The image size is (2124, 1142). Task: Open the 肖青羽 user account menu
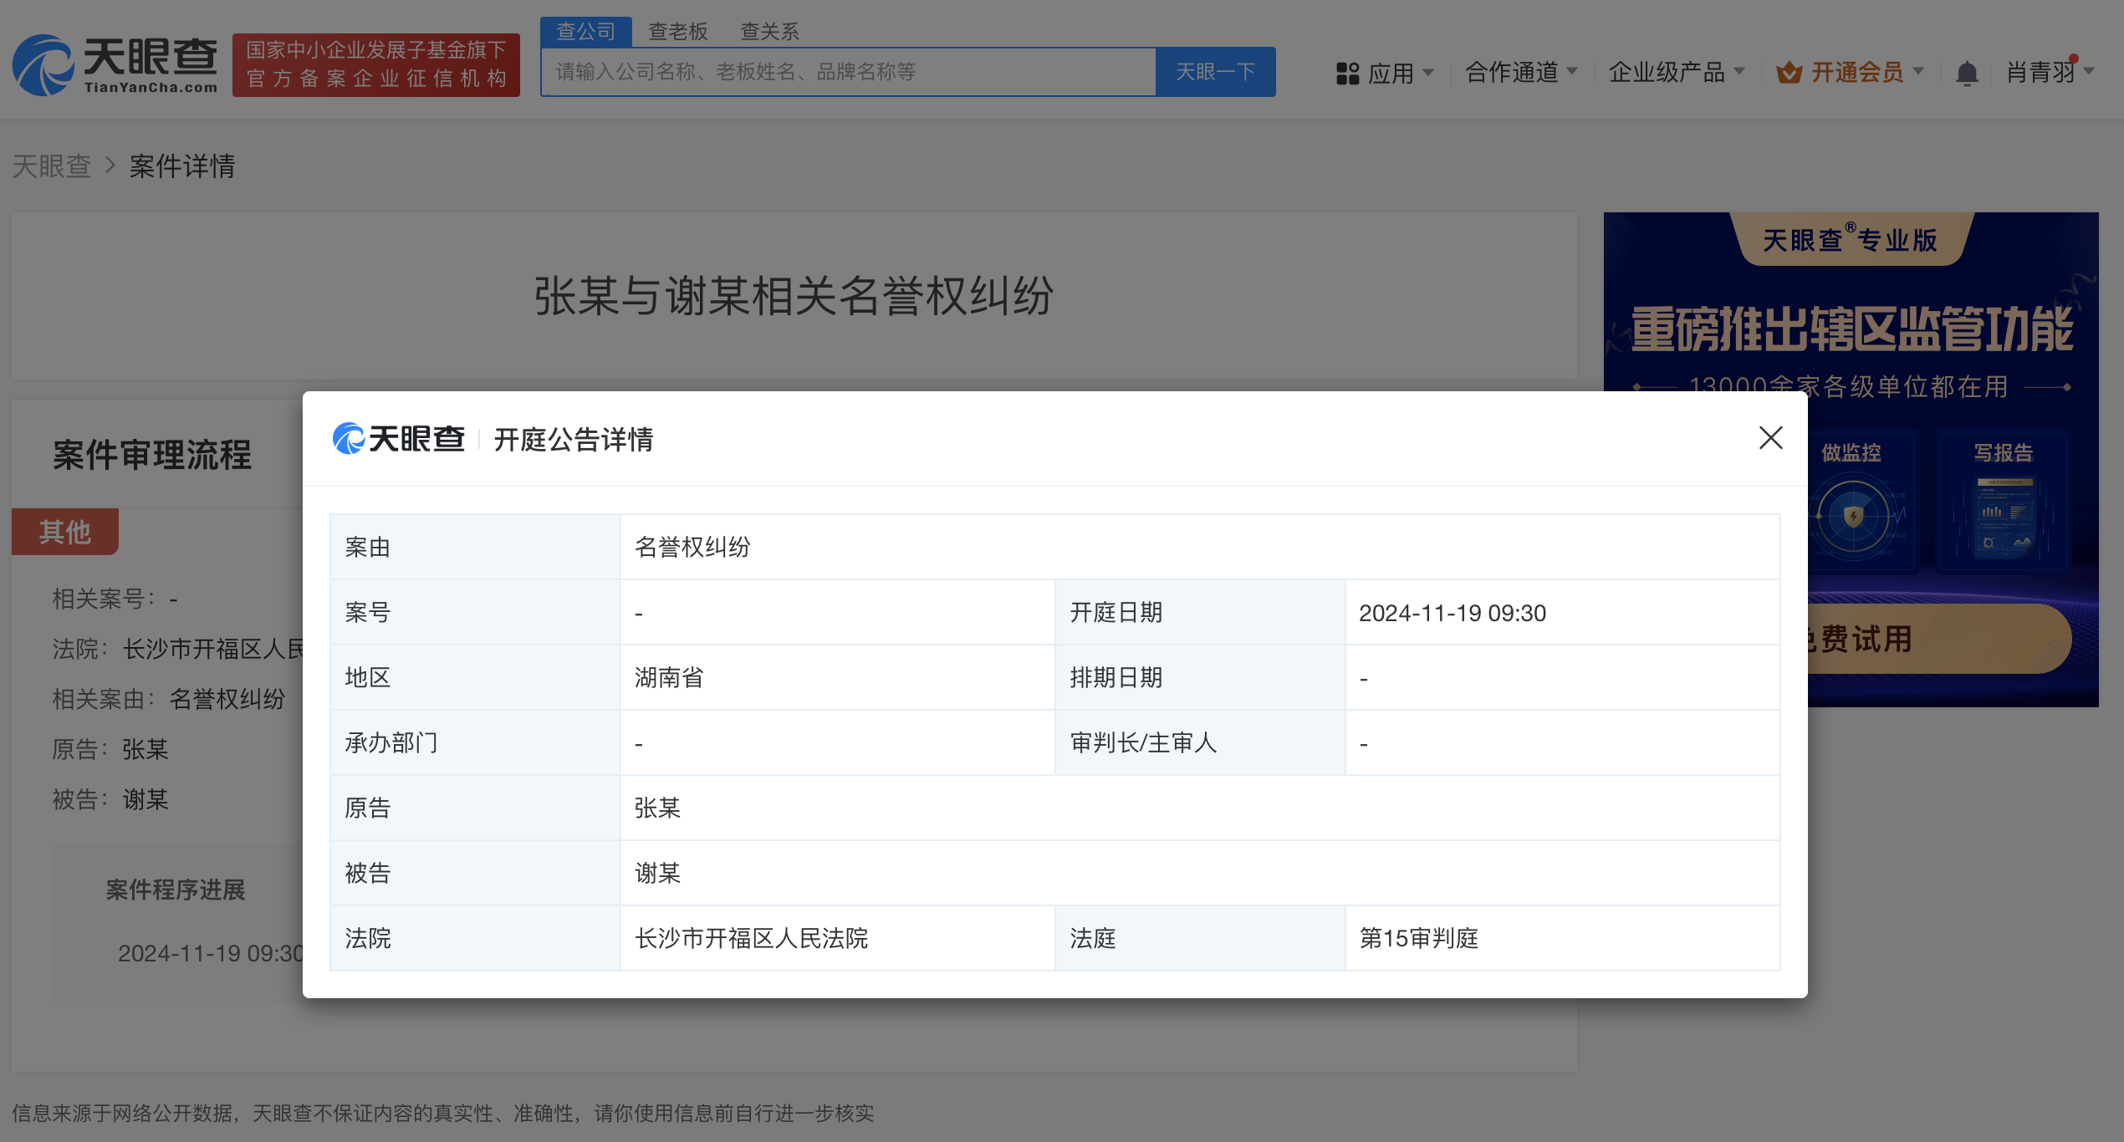point(2050,73)
